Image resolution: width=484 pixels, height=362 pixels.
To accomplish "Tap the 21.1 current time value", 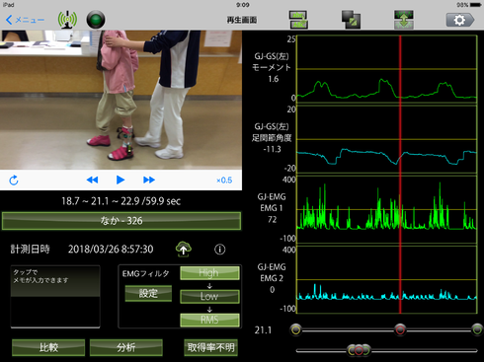I will 263,329.
